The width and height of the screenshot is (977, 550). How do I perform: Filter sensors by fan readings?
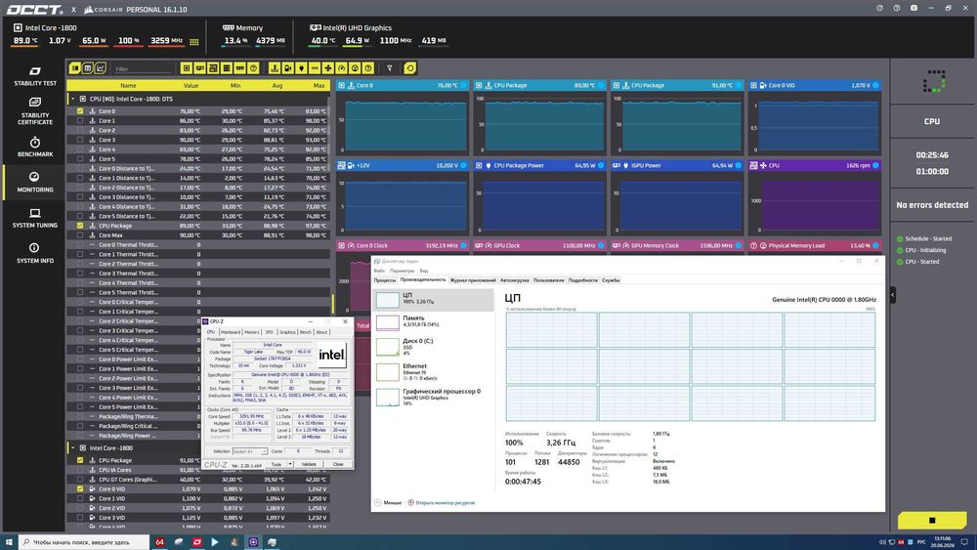[328, 67]
